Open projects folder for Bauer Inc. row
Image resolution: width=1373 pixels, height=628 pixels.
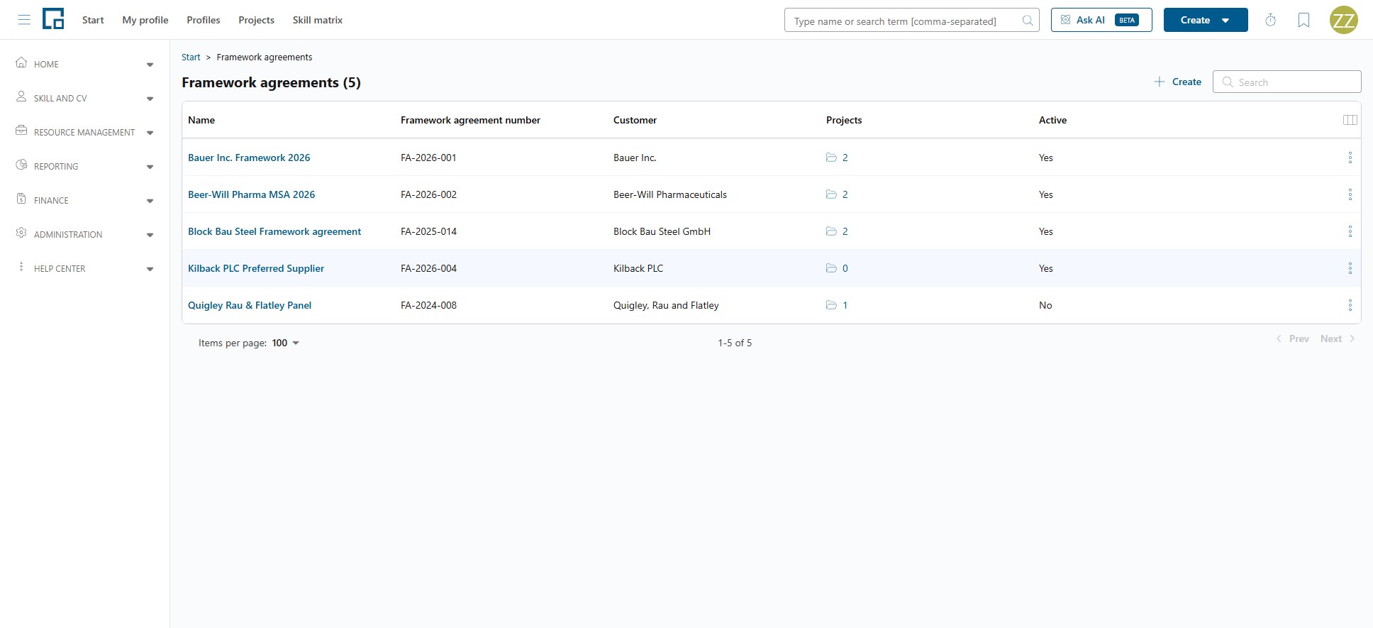click(x=837, y=158)
